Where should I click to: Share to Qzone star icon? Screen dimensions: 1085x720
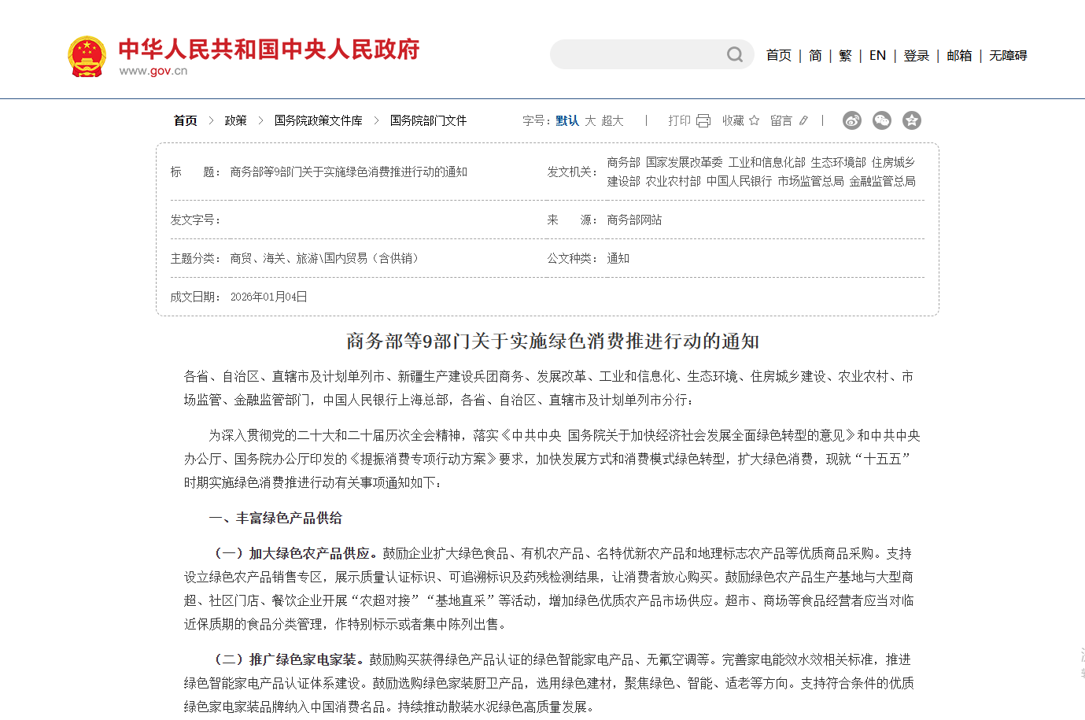[911, 120]
